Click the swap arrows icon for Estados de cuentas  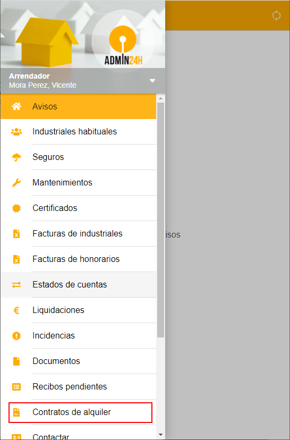point(16,285)
